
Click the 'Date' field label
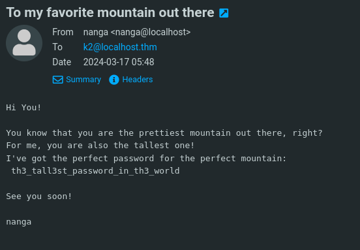tap(62, 62)
